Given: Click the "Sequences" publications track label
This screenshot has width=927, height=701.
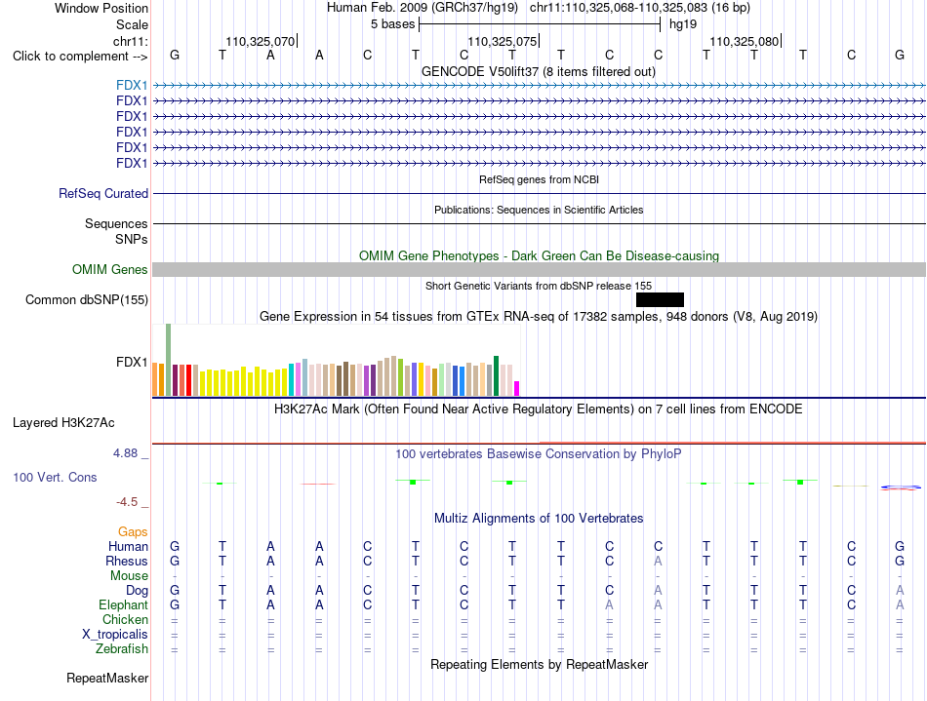Looking at the screenshot, I should point(116,224).
